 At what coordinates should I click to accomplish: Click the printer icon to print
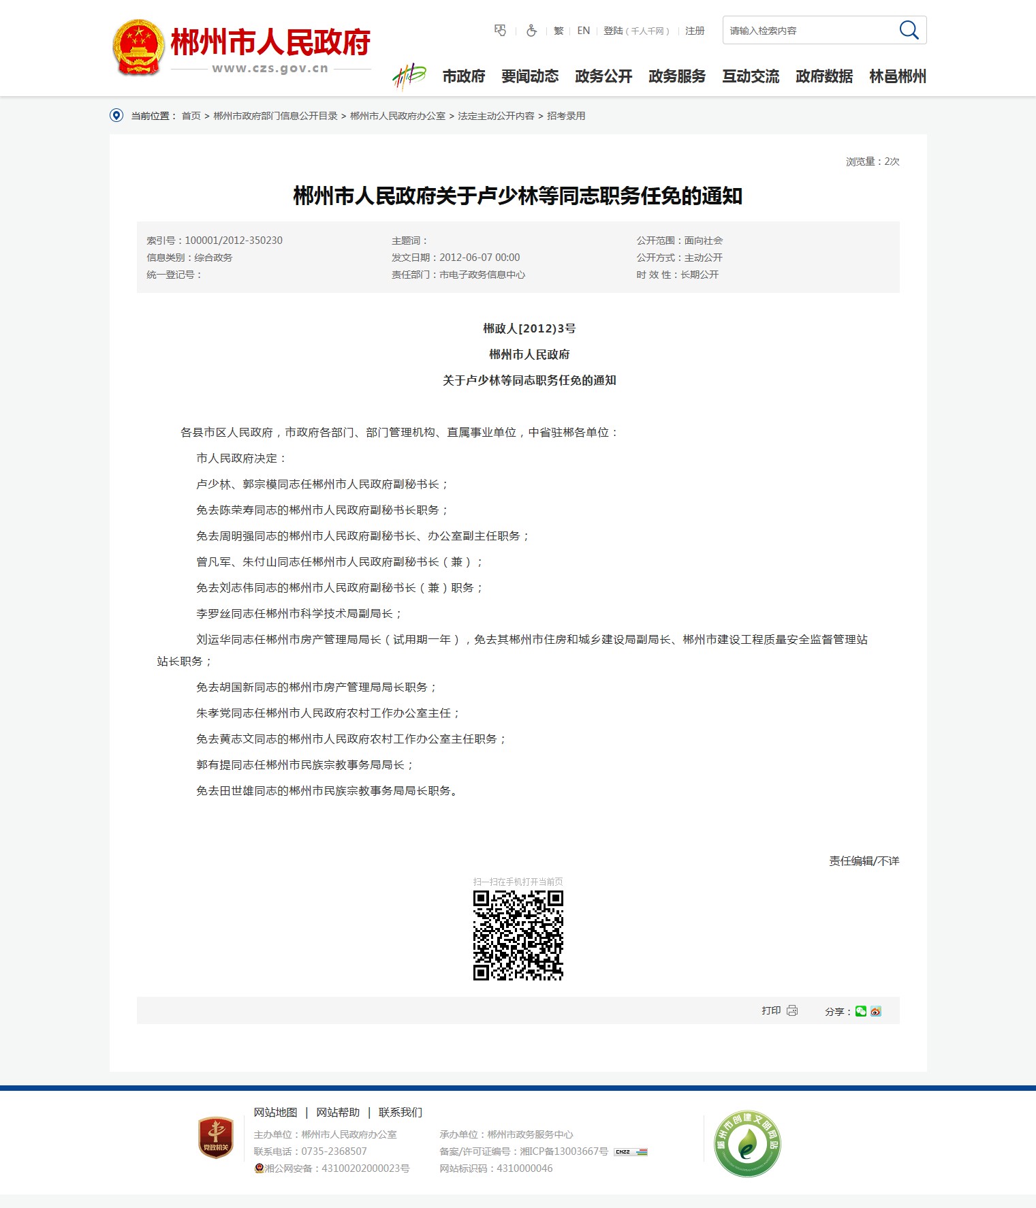792,1010
